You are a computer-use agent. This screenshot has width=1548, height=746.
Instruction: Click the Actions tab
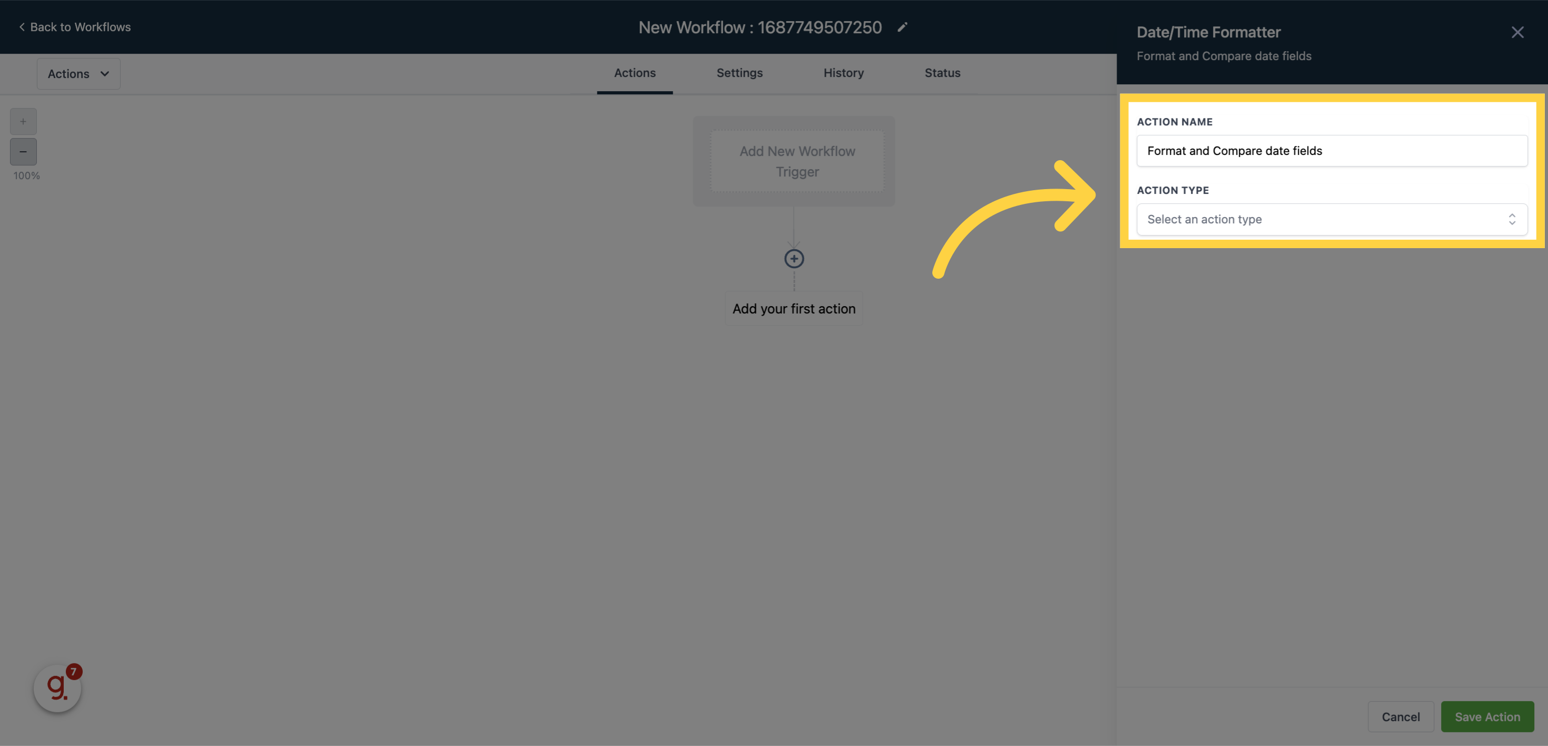click(636, 73)
